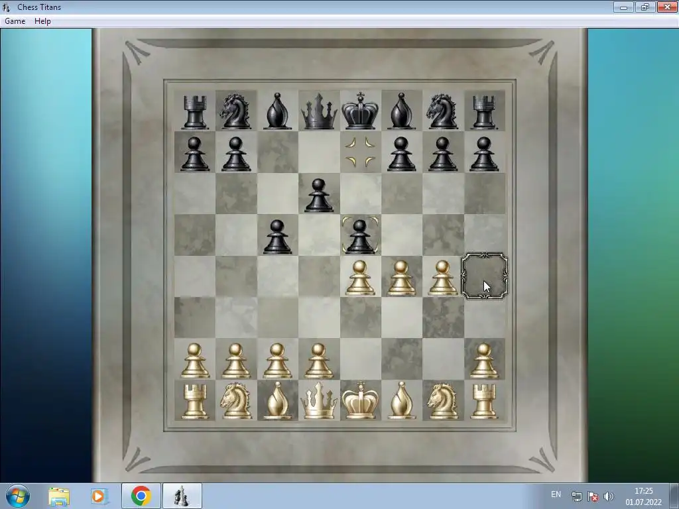This screenshot has width=679, height=509.
Task: Select the black rook on h8
Action: point(484,111)
